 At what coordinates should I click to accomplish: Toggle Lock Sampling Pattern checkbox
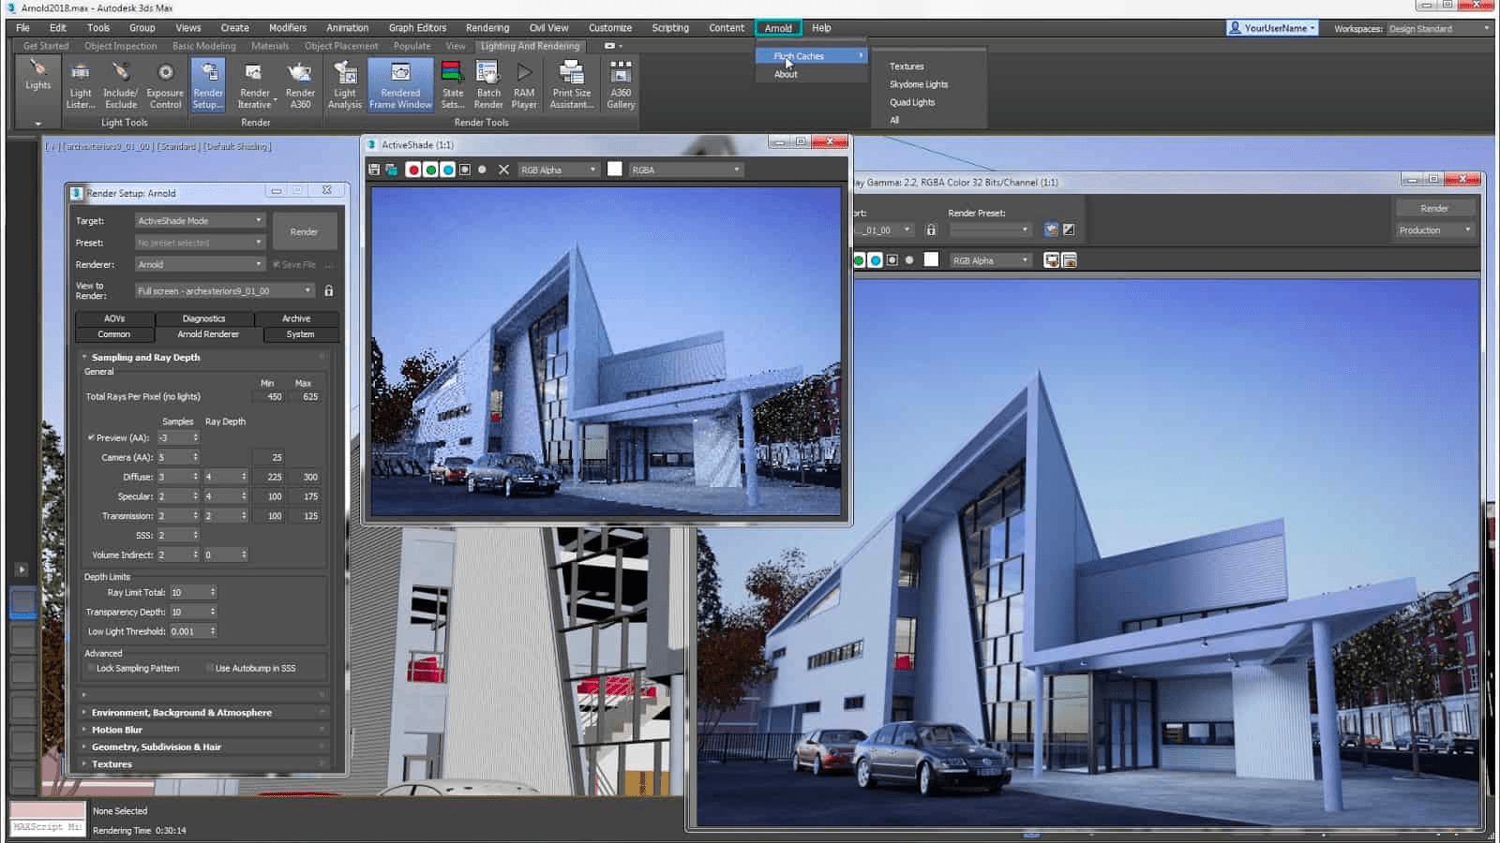point(90,667)
